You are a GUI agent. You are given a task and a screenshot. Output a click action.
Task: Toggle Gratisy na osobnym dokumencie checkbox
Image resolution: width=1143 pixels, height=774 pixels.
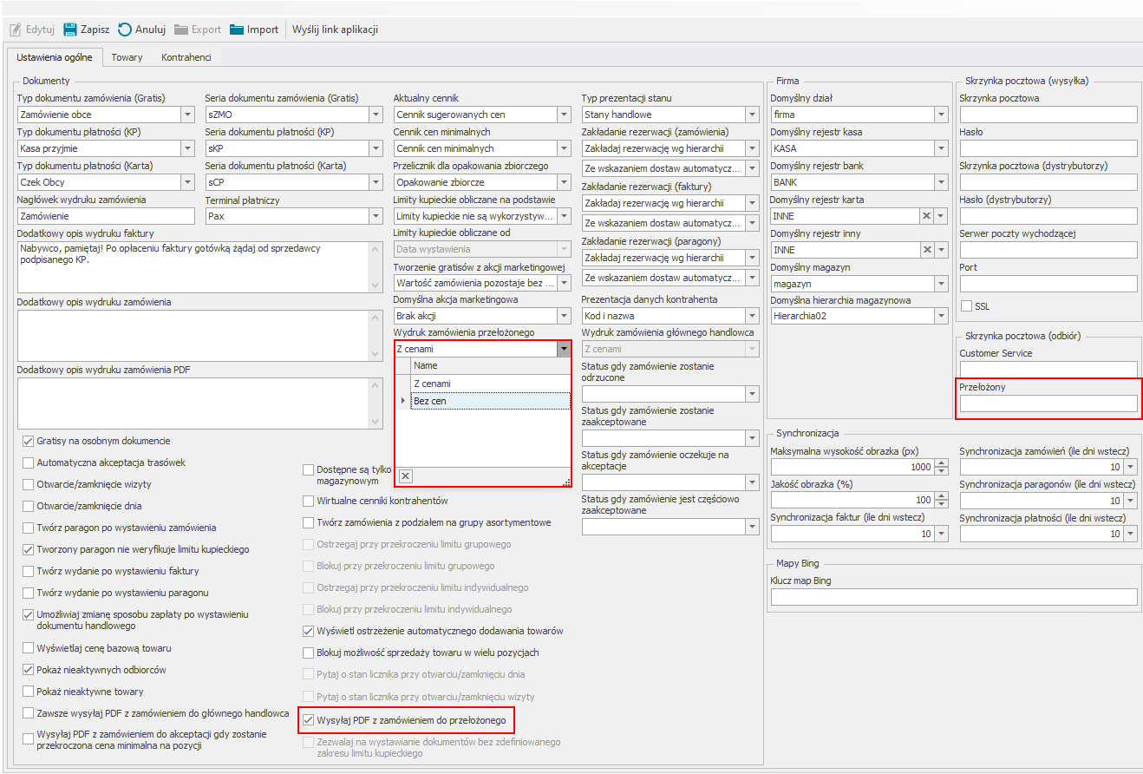[29, 441]
